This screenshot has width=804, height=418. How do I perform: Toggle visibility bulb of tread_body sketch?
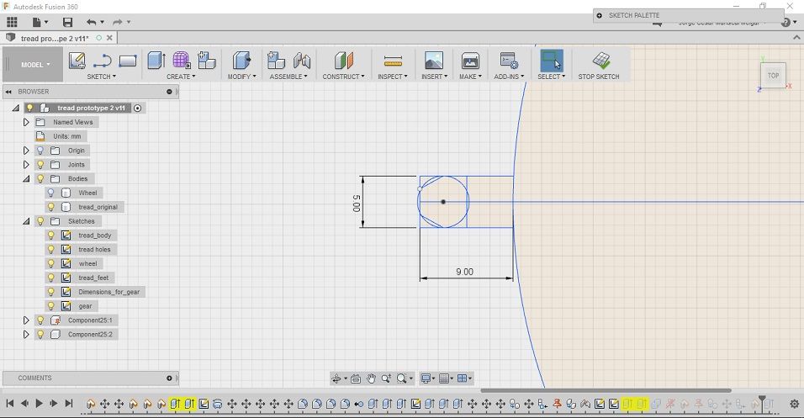point(50,235)
